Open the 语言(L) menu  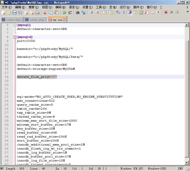[x=74, y=7]
